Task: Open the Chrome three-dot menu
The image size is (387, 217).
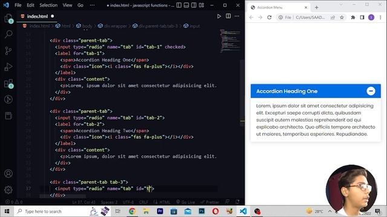Action: click(380, 17)
